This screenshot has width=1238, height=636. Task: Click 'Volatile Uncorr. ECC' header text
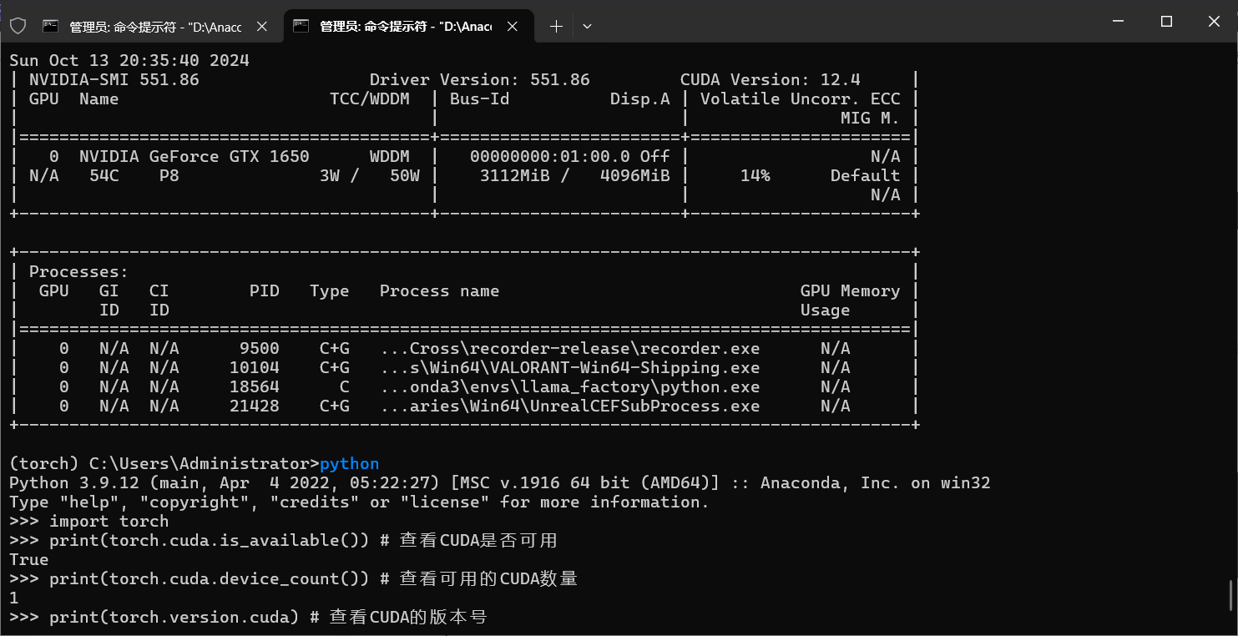[801, 98]
